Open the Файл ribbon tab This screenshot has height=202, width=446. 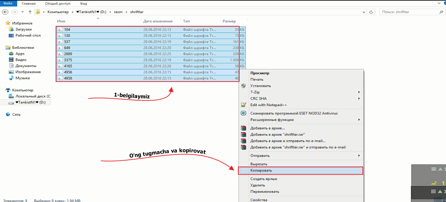coord(8,3)
